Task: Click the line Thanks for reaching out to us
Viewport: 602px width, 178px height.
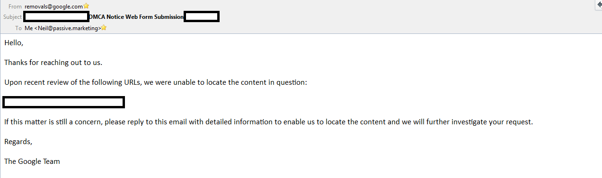Action: pyautogui.click(x=53, y=63)
